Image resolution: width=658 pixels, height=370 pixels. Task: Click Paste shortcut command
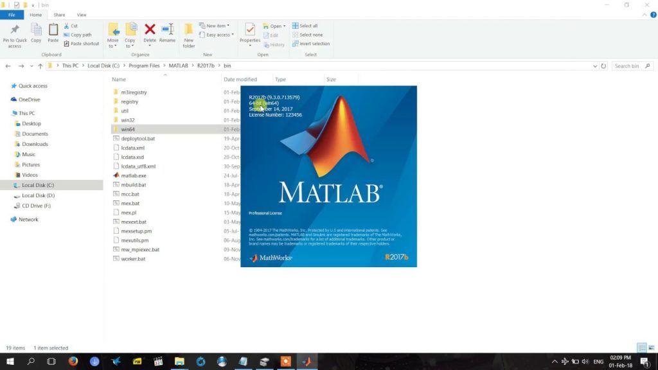[82, 44]
